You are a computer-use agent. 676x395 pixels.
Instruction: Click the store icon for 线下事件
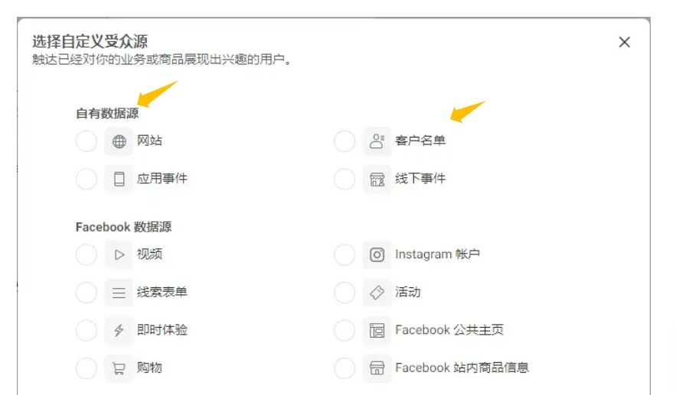tap(377, 179)
